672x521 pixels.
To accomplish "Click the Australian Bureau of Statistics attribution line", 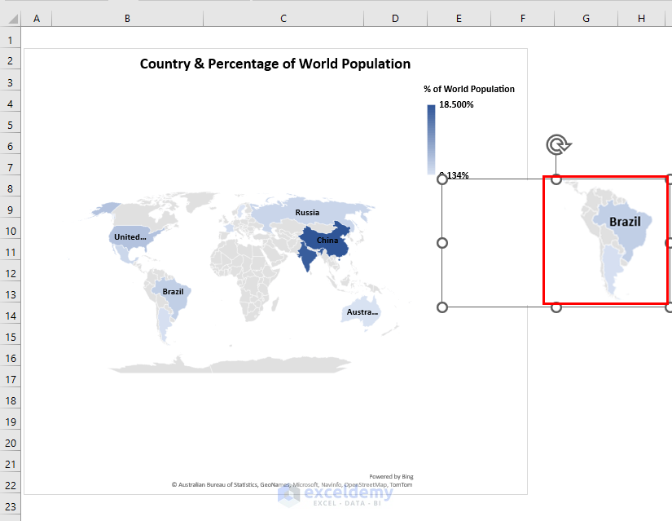I will (x=292, y=484).
